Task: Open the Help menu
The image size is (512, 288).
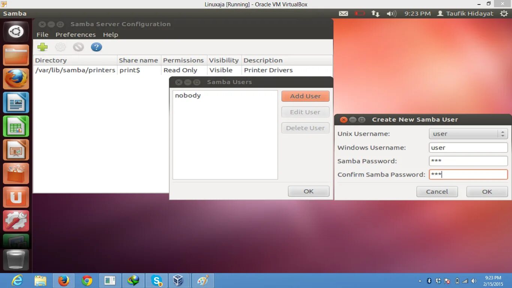Action: tap(111, 34)
